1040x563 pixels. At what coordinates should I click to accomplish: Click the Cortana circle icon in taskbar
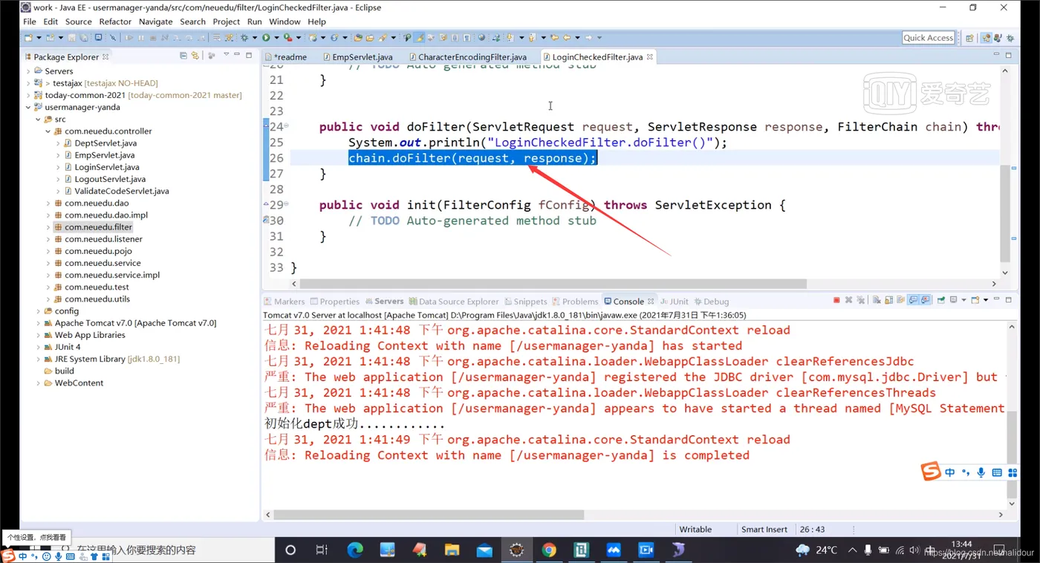coord(290,550)
